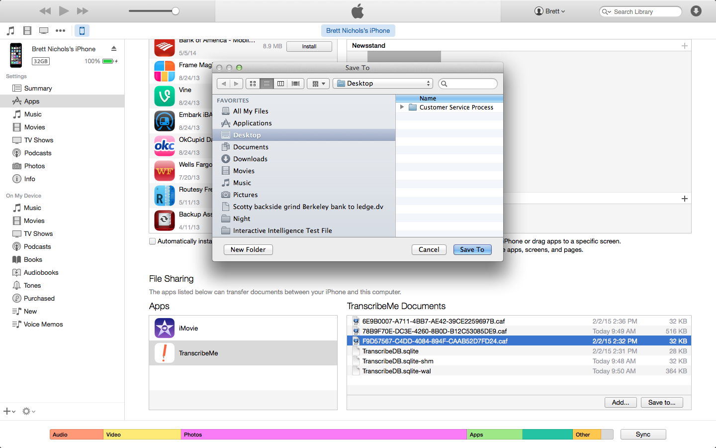Select the iPhone device icon
The image size is (716, 448).
(x=82, y=31)
